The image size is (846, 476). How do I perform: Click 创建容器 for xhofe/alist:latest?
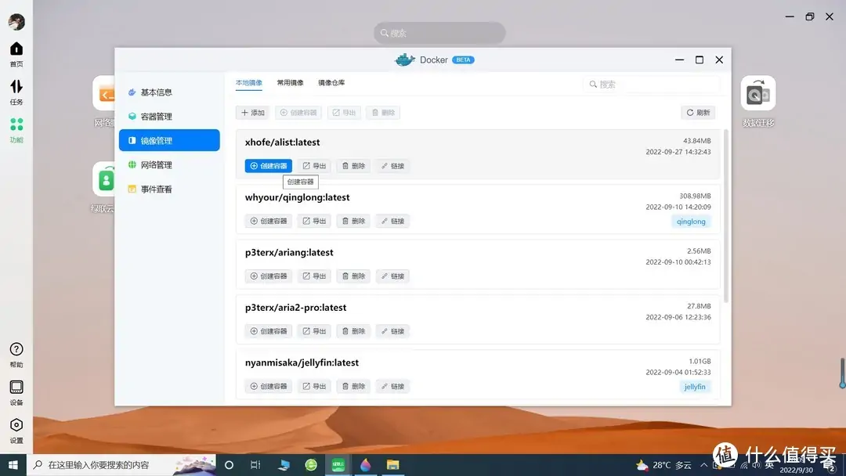[x=267, y=165]
